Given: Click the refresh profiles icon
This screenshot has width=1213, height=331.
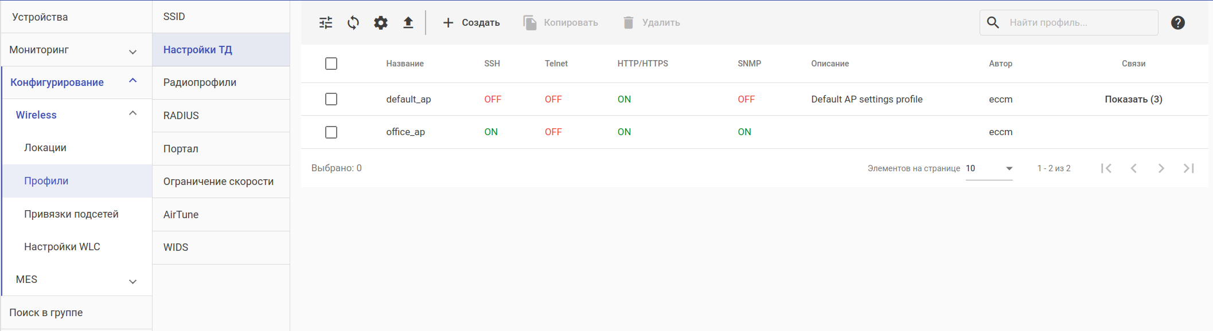Looking at the screenshot, I should tap(353, 23).
